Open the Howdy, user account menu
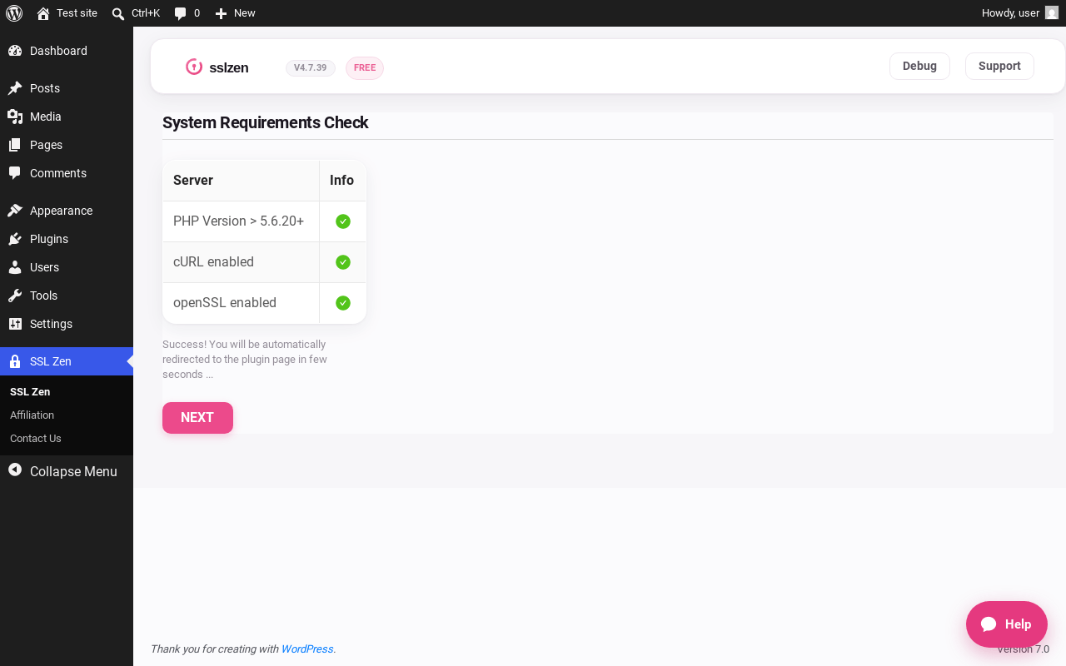The height and width of the screenshot is (666, 1066). pos(1019,13)
